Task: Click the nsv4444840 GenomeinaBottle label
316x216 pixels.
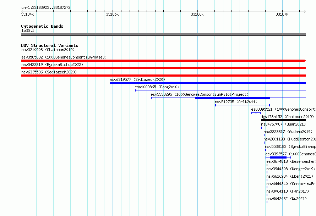Action: (x=291, y=184)
